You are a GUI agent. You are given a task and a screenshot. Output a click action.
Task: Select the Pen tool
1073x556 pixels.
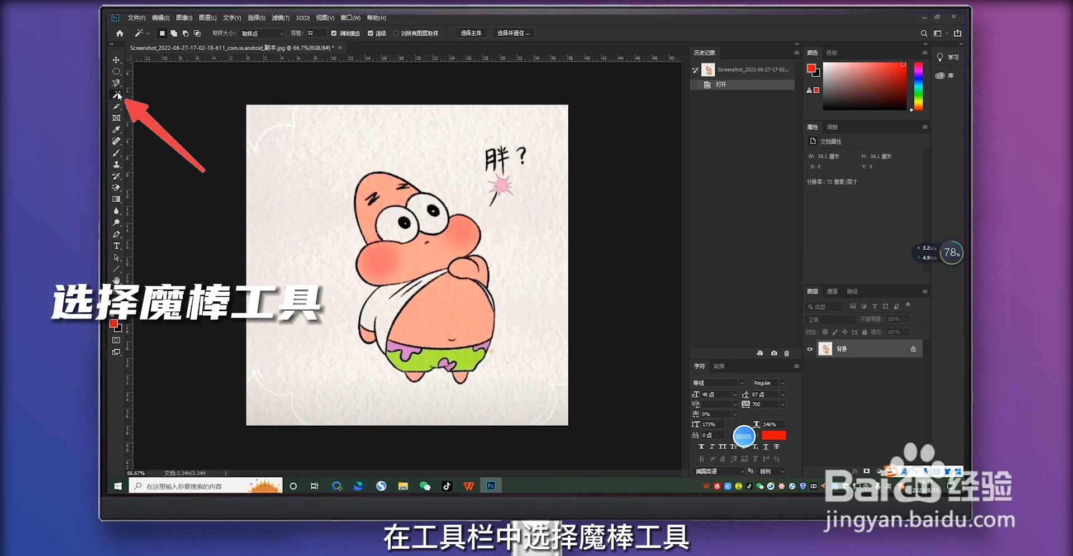coord(116,234)
